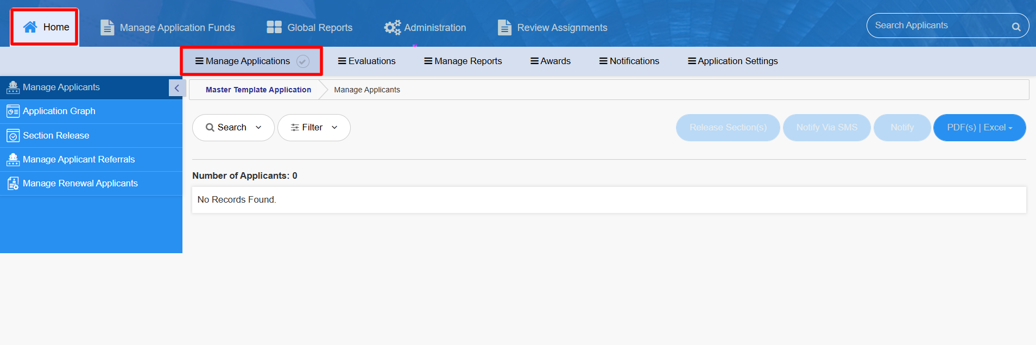This screenshot has width=1036, height=345.
Task: Click the Administration gears icon
Action: 392,27
